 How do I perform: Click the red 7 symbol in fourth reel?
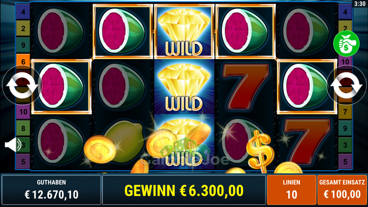pos(245,87)
